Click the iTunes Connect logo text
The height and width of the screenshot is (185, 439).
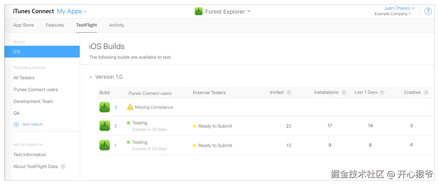(x=34, y=11)
